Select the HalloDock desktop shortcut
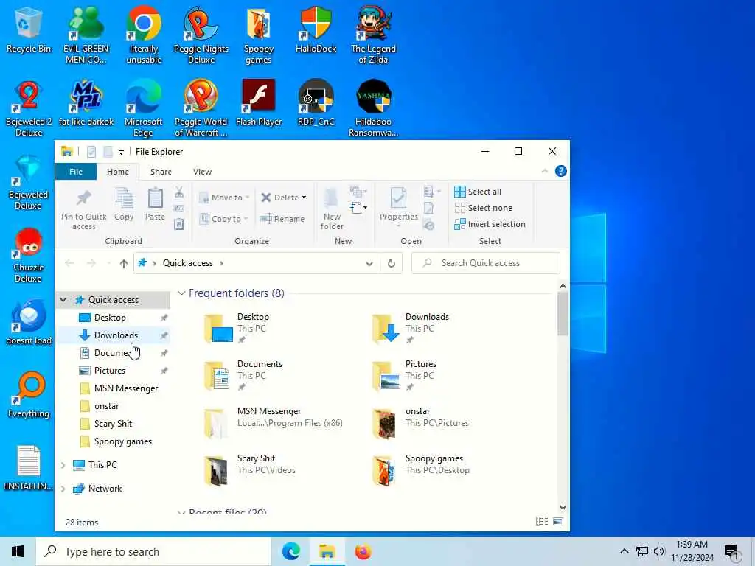Viewport: 755px width, 566px height. (x=316, y=29)
